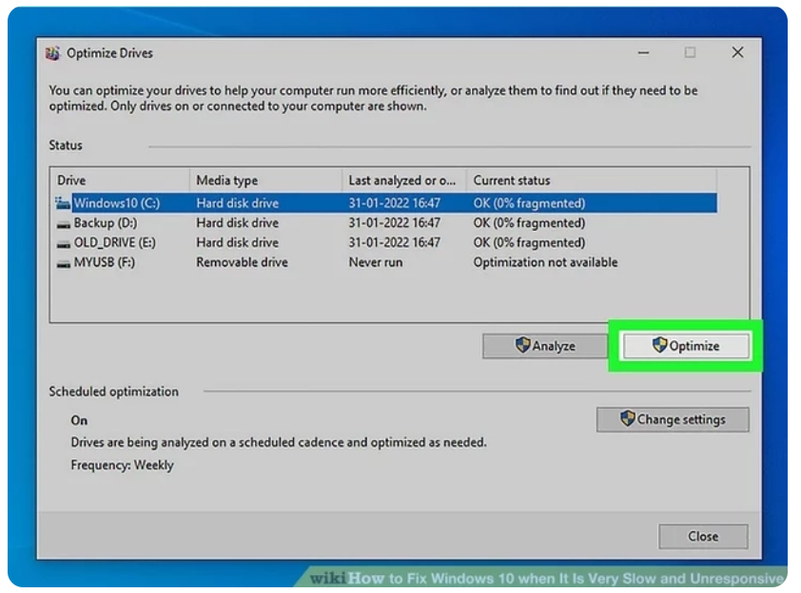This screenshot has width=801, height=593.
Task: Click the OLD_DRIVE row's Hard disk drive cell
Action: tap(237, 242)
